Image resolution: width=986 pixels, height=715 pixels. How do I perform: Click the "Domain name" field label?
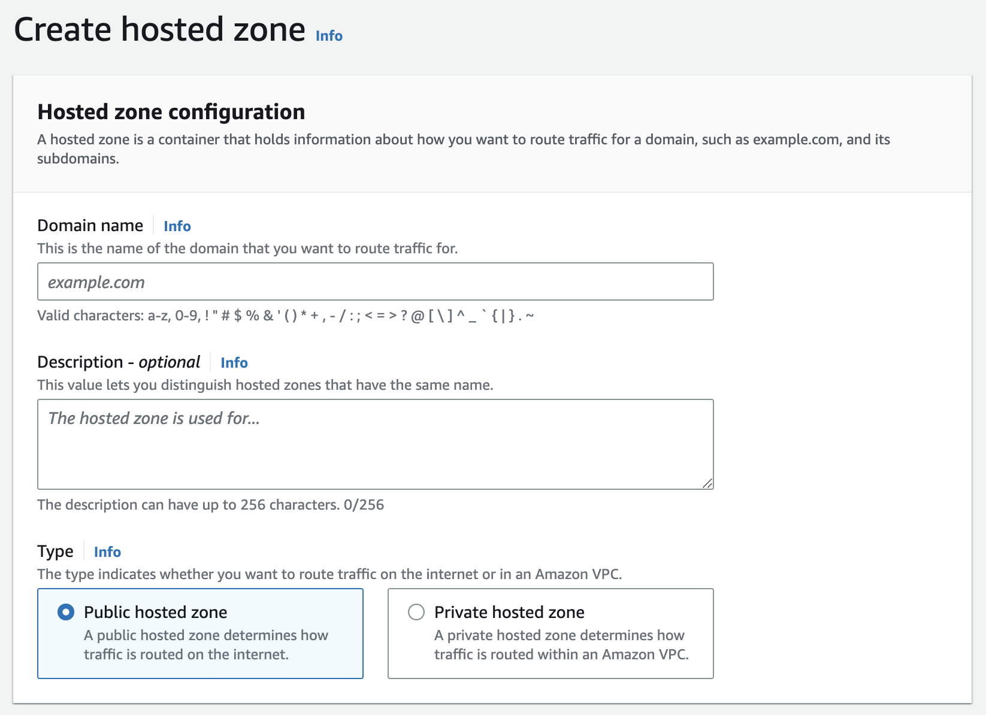(90, 226)
